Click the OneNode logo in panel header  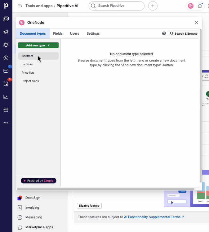(x=22, y=23)
